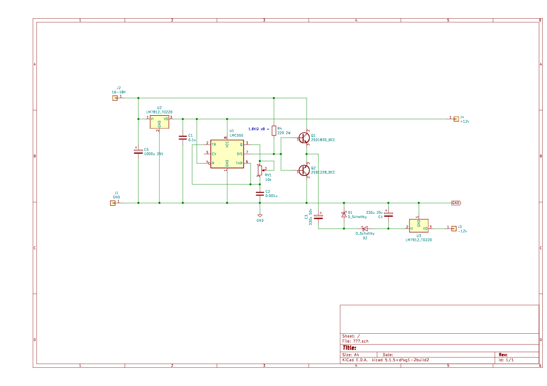Click the LM7812 voltage regulator U2
This screenshot has width=547, height=386.
pos(159,121)
